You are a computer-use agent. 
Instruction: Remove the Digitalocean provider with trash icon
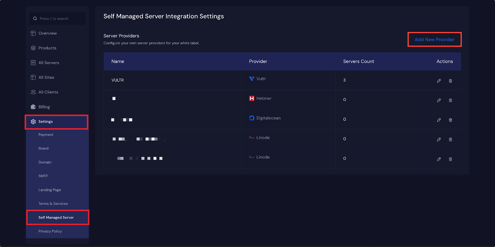450,120
